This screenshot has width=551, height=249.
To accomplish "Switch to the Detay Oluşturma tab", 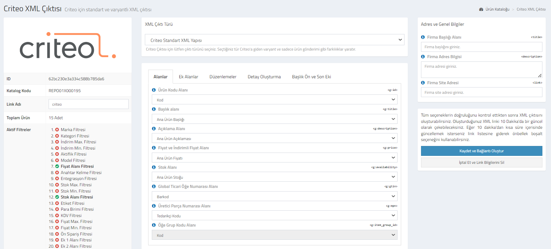I will point(264,77).
